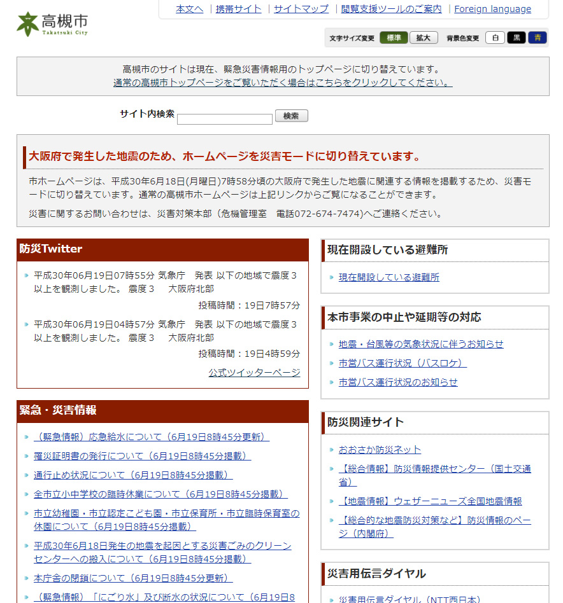Open 罹災証明書の発行について link
Screen dimensions: 563x603
point(142,456)
